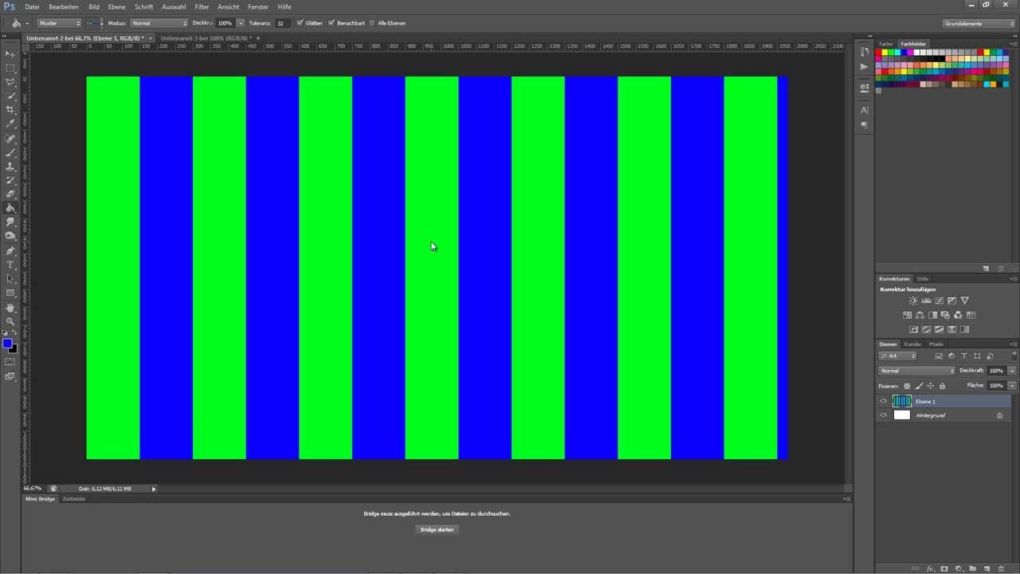Select the Rectangular Marquee tool
Viewport: 1020px width, 574px height.
pos(10,68)
